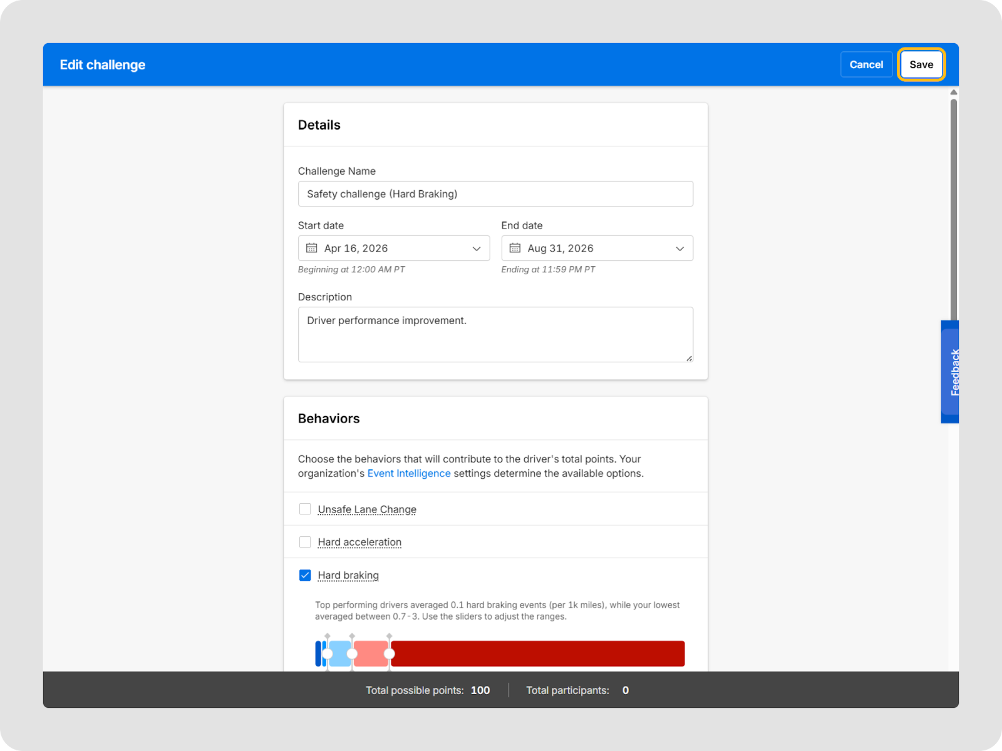Select the middle hard braking slider handle
The height and width of the screenshot is (751, 1002).
[352, 653]
